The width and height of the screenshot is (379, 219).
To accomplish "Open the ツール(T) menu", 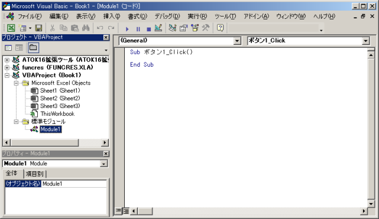I will tap(225, 17).
